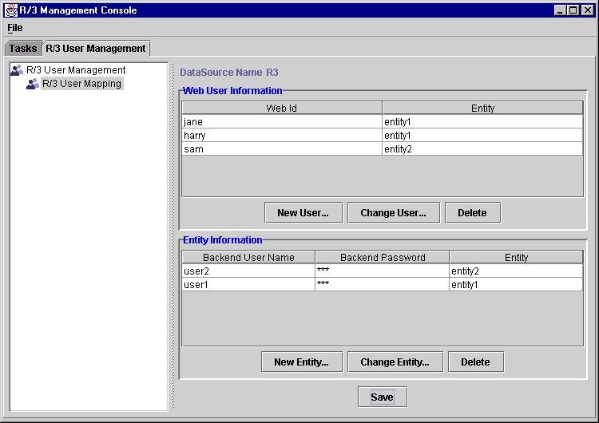Select R/3 User Mapping tree node
The width and height of the screenshot is (599, 423).
[x=81, y=84]
